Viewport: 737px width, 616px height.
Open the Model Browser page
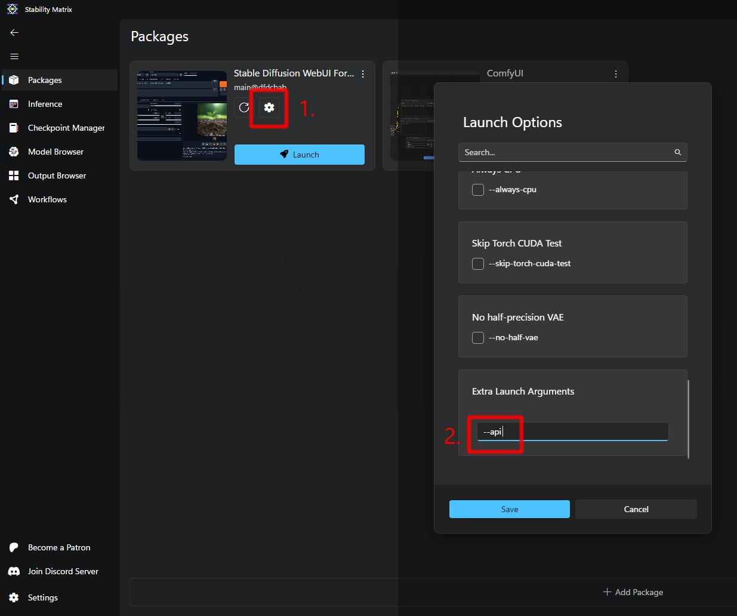point(55,152)
